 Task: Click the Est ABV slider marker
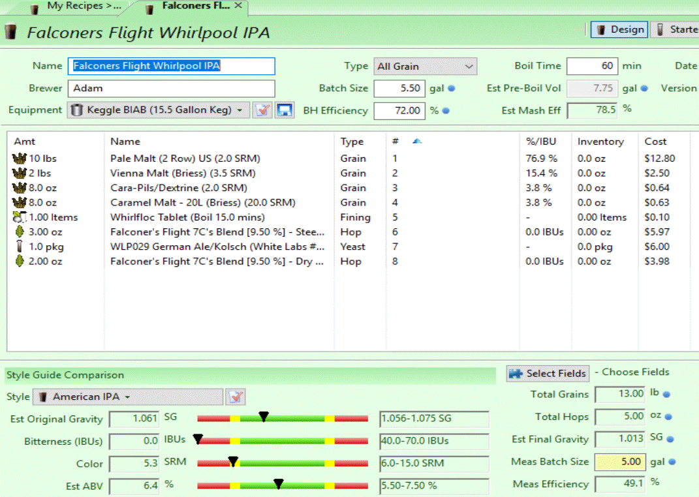coord(279,483)
